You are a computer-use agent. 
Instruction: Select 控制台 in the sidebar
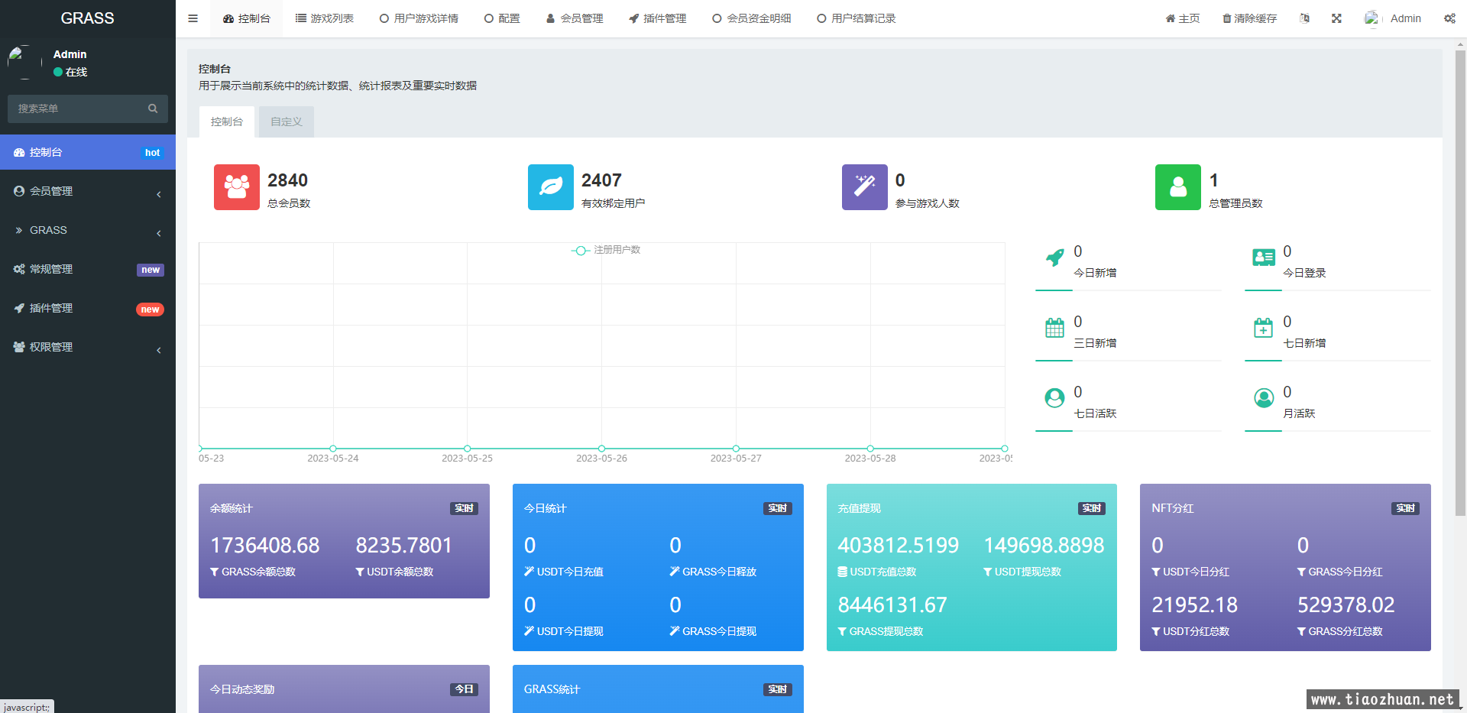pos(88,152)
